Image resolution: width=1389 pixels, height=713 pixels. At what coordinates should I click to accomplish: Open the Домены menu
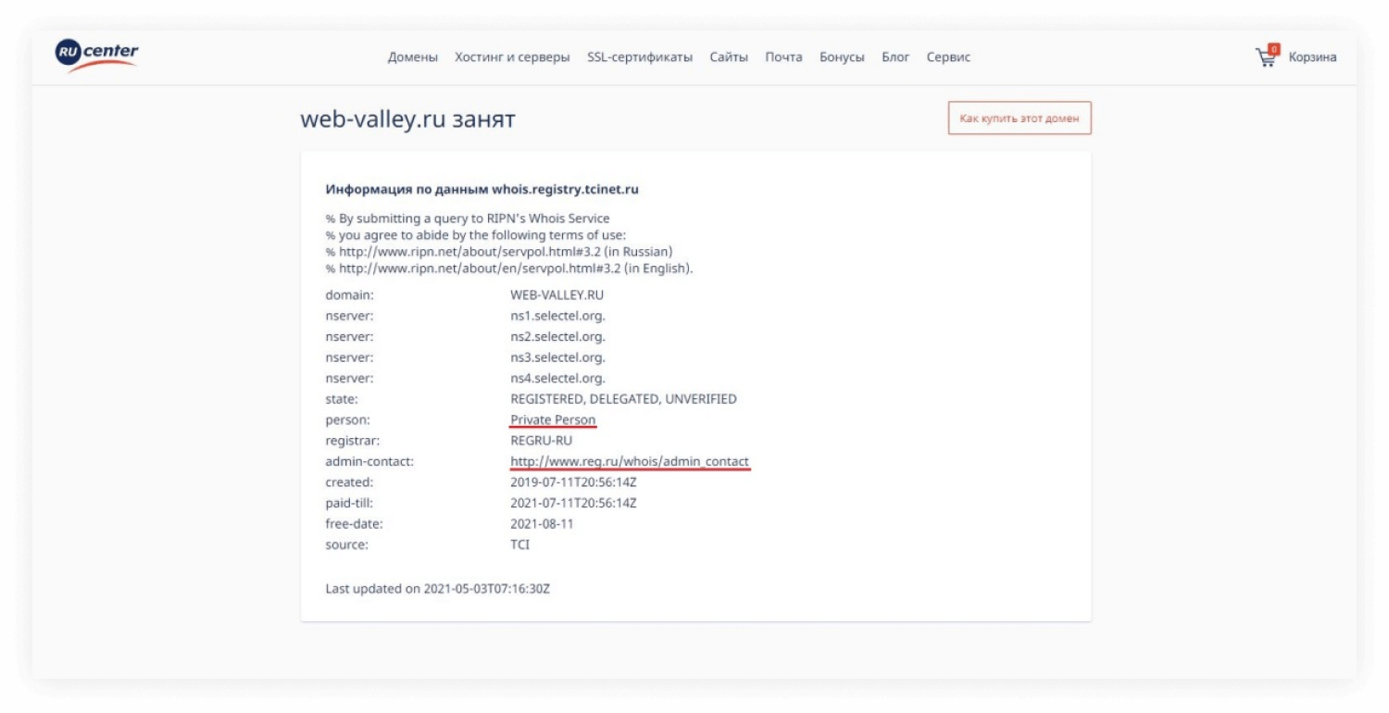click(412, 57)
